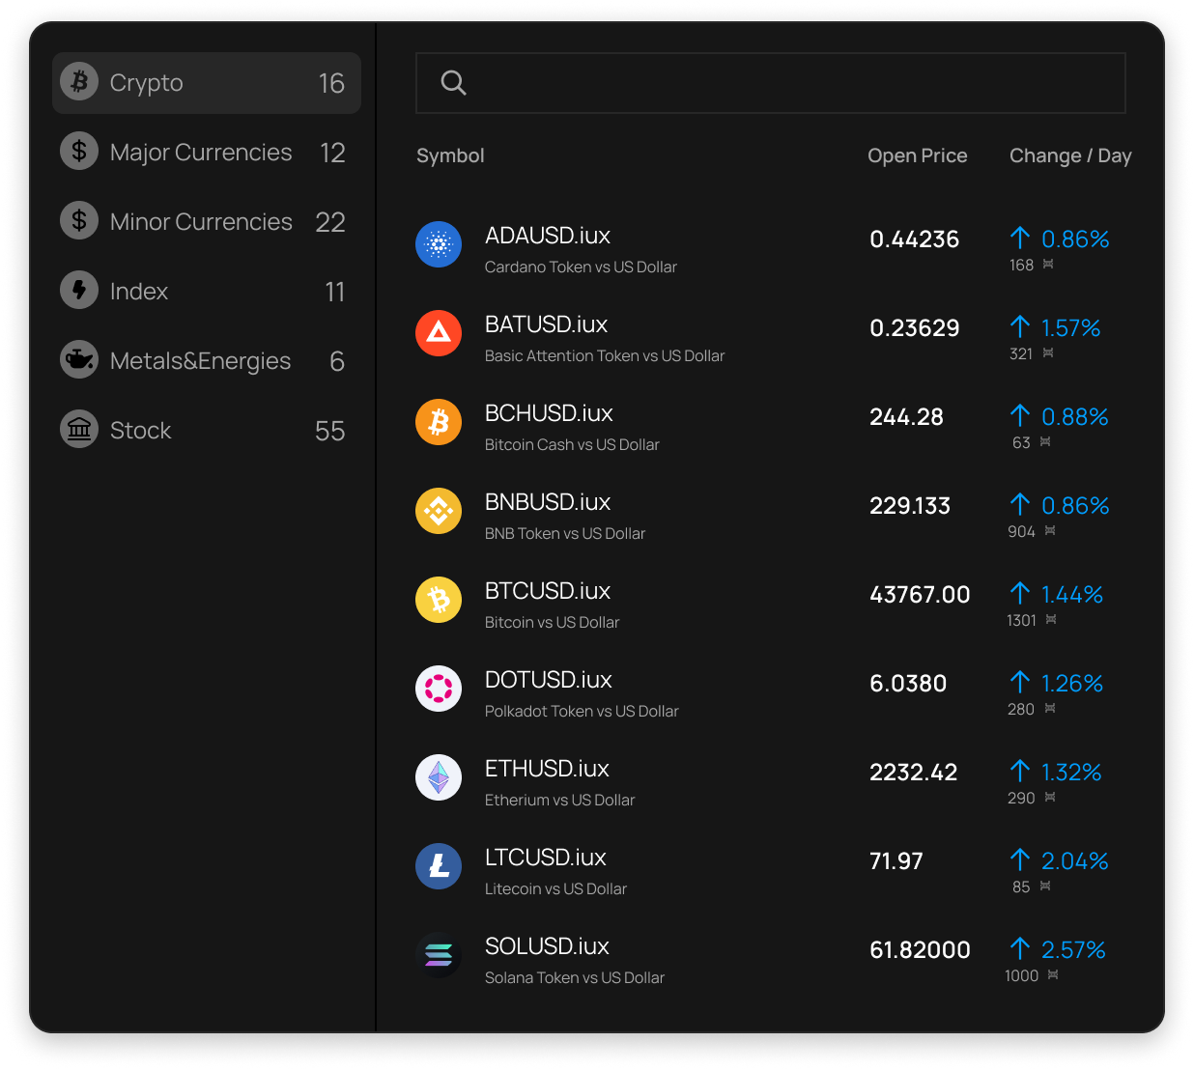The image size is (1194, 1070).
Task: Click the open price 2232.42
Action: point(914,773)
